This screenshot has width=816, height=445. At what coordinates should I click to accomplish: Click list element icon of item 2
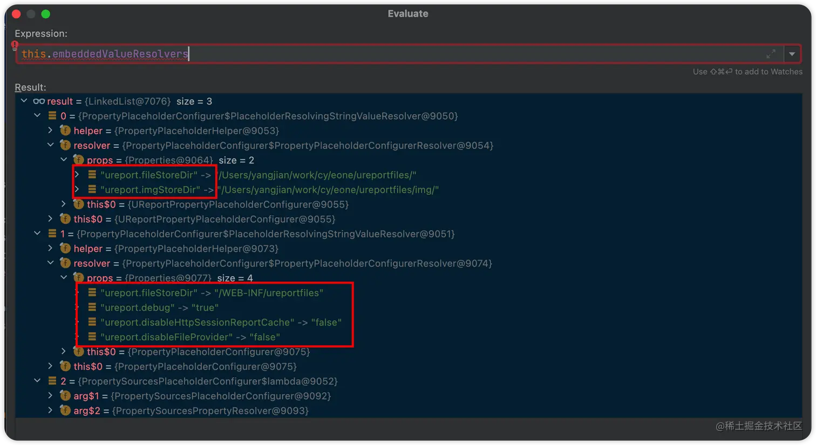(x=52, y=381)
